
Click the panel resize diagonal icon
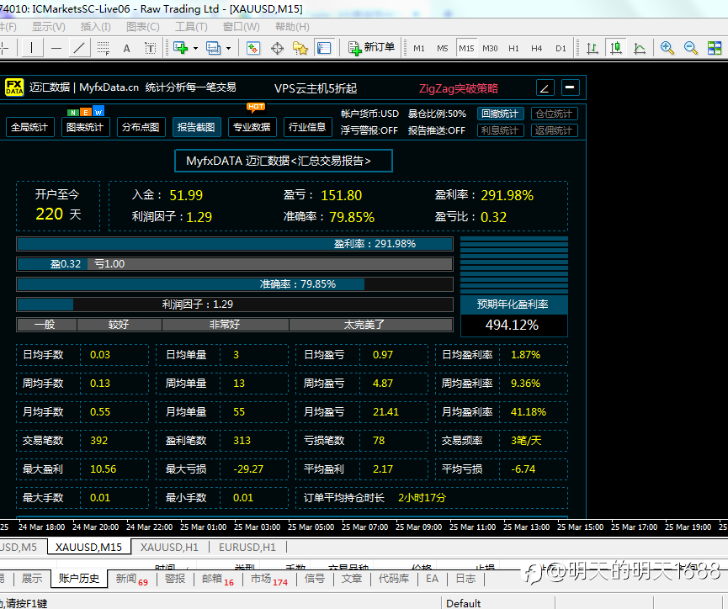545,87
